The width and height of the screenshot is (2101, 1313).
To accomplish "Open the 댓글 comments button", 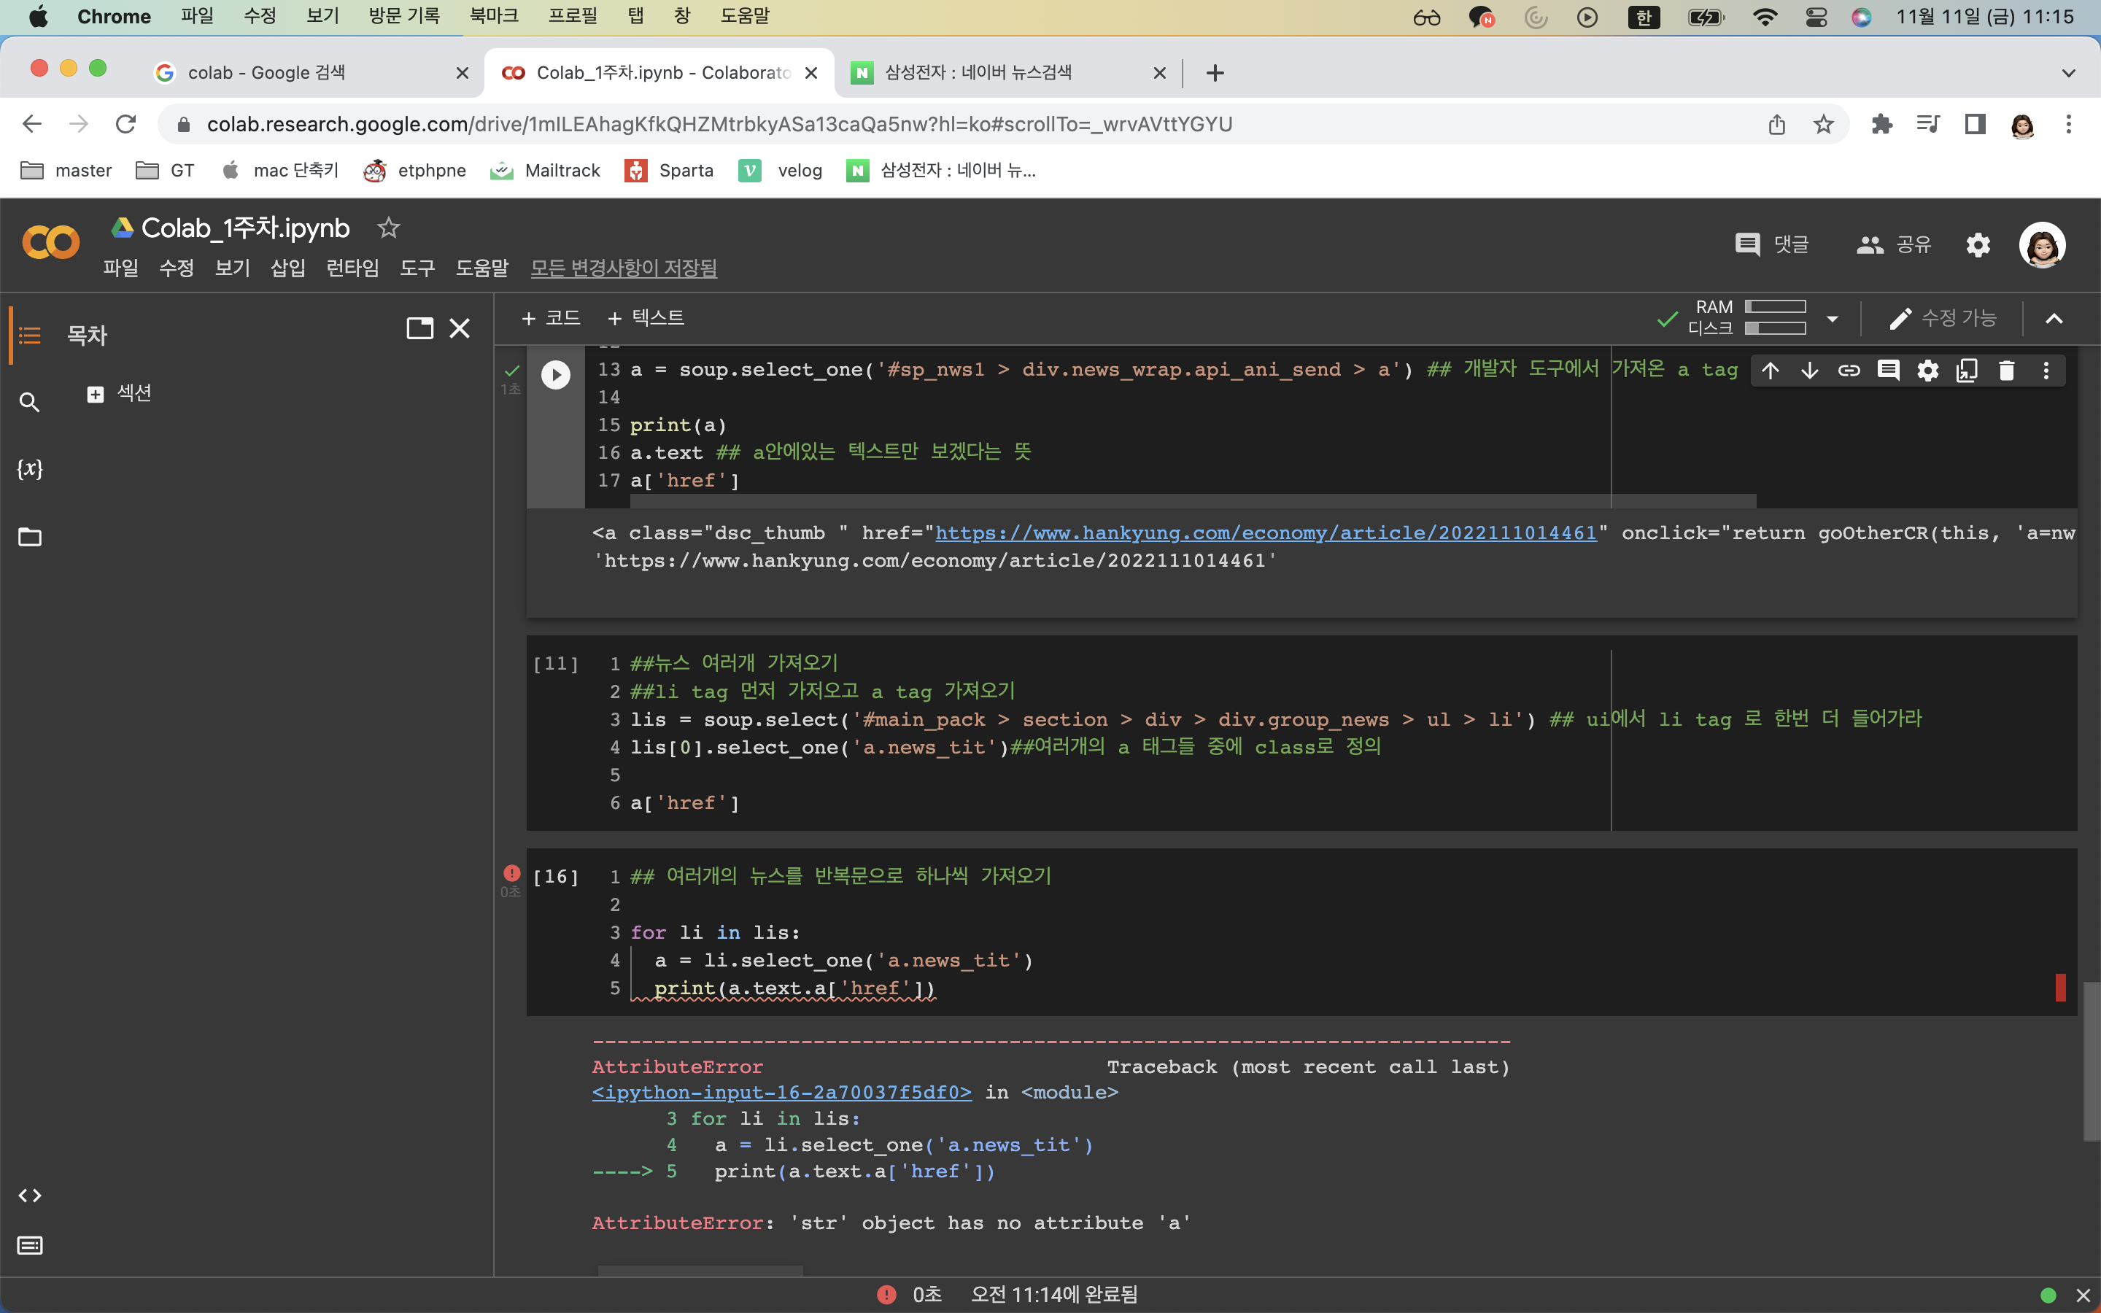I will click(1771, 245).
